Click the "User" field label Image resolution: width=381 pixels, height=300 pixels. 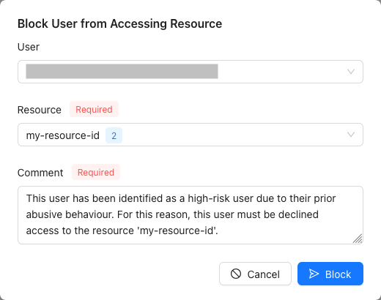(29, 47)
